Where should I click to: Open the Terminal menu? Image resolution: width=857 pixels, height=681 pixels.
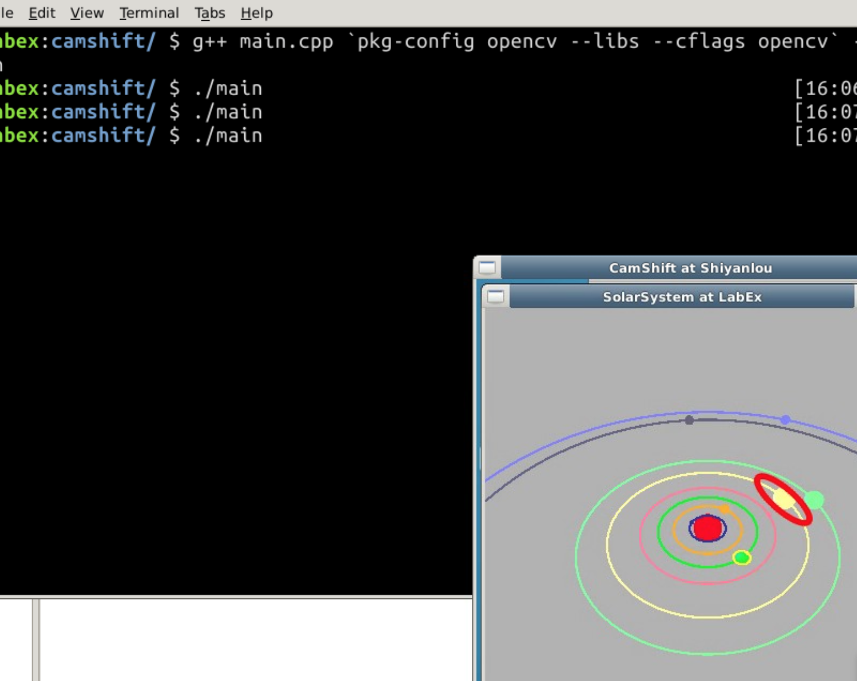click(x=149, y=13)
